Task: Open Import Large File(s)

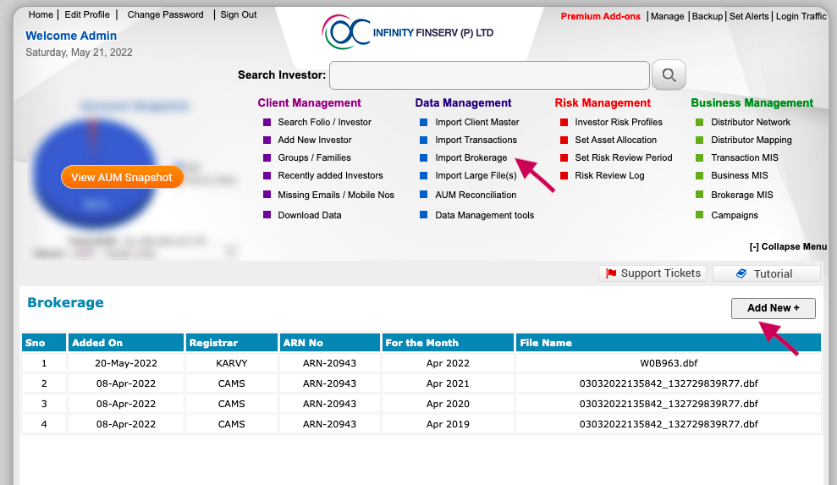Action: (476, 175)
